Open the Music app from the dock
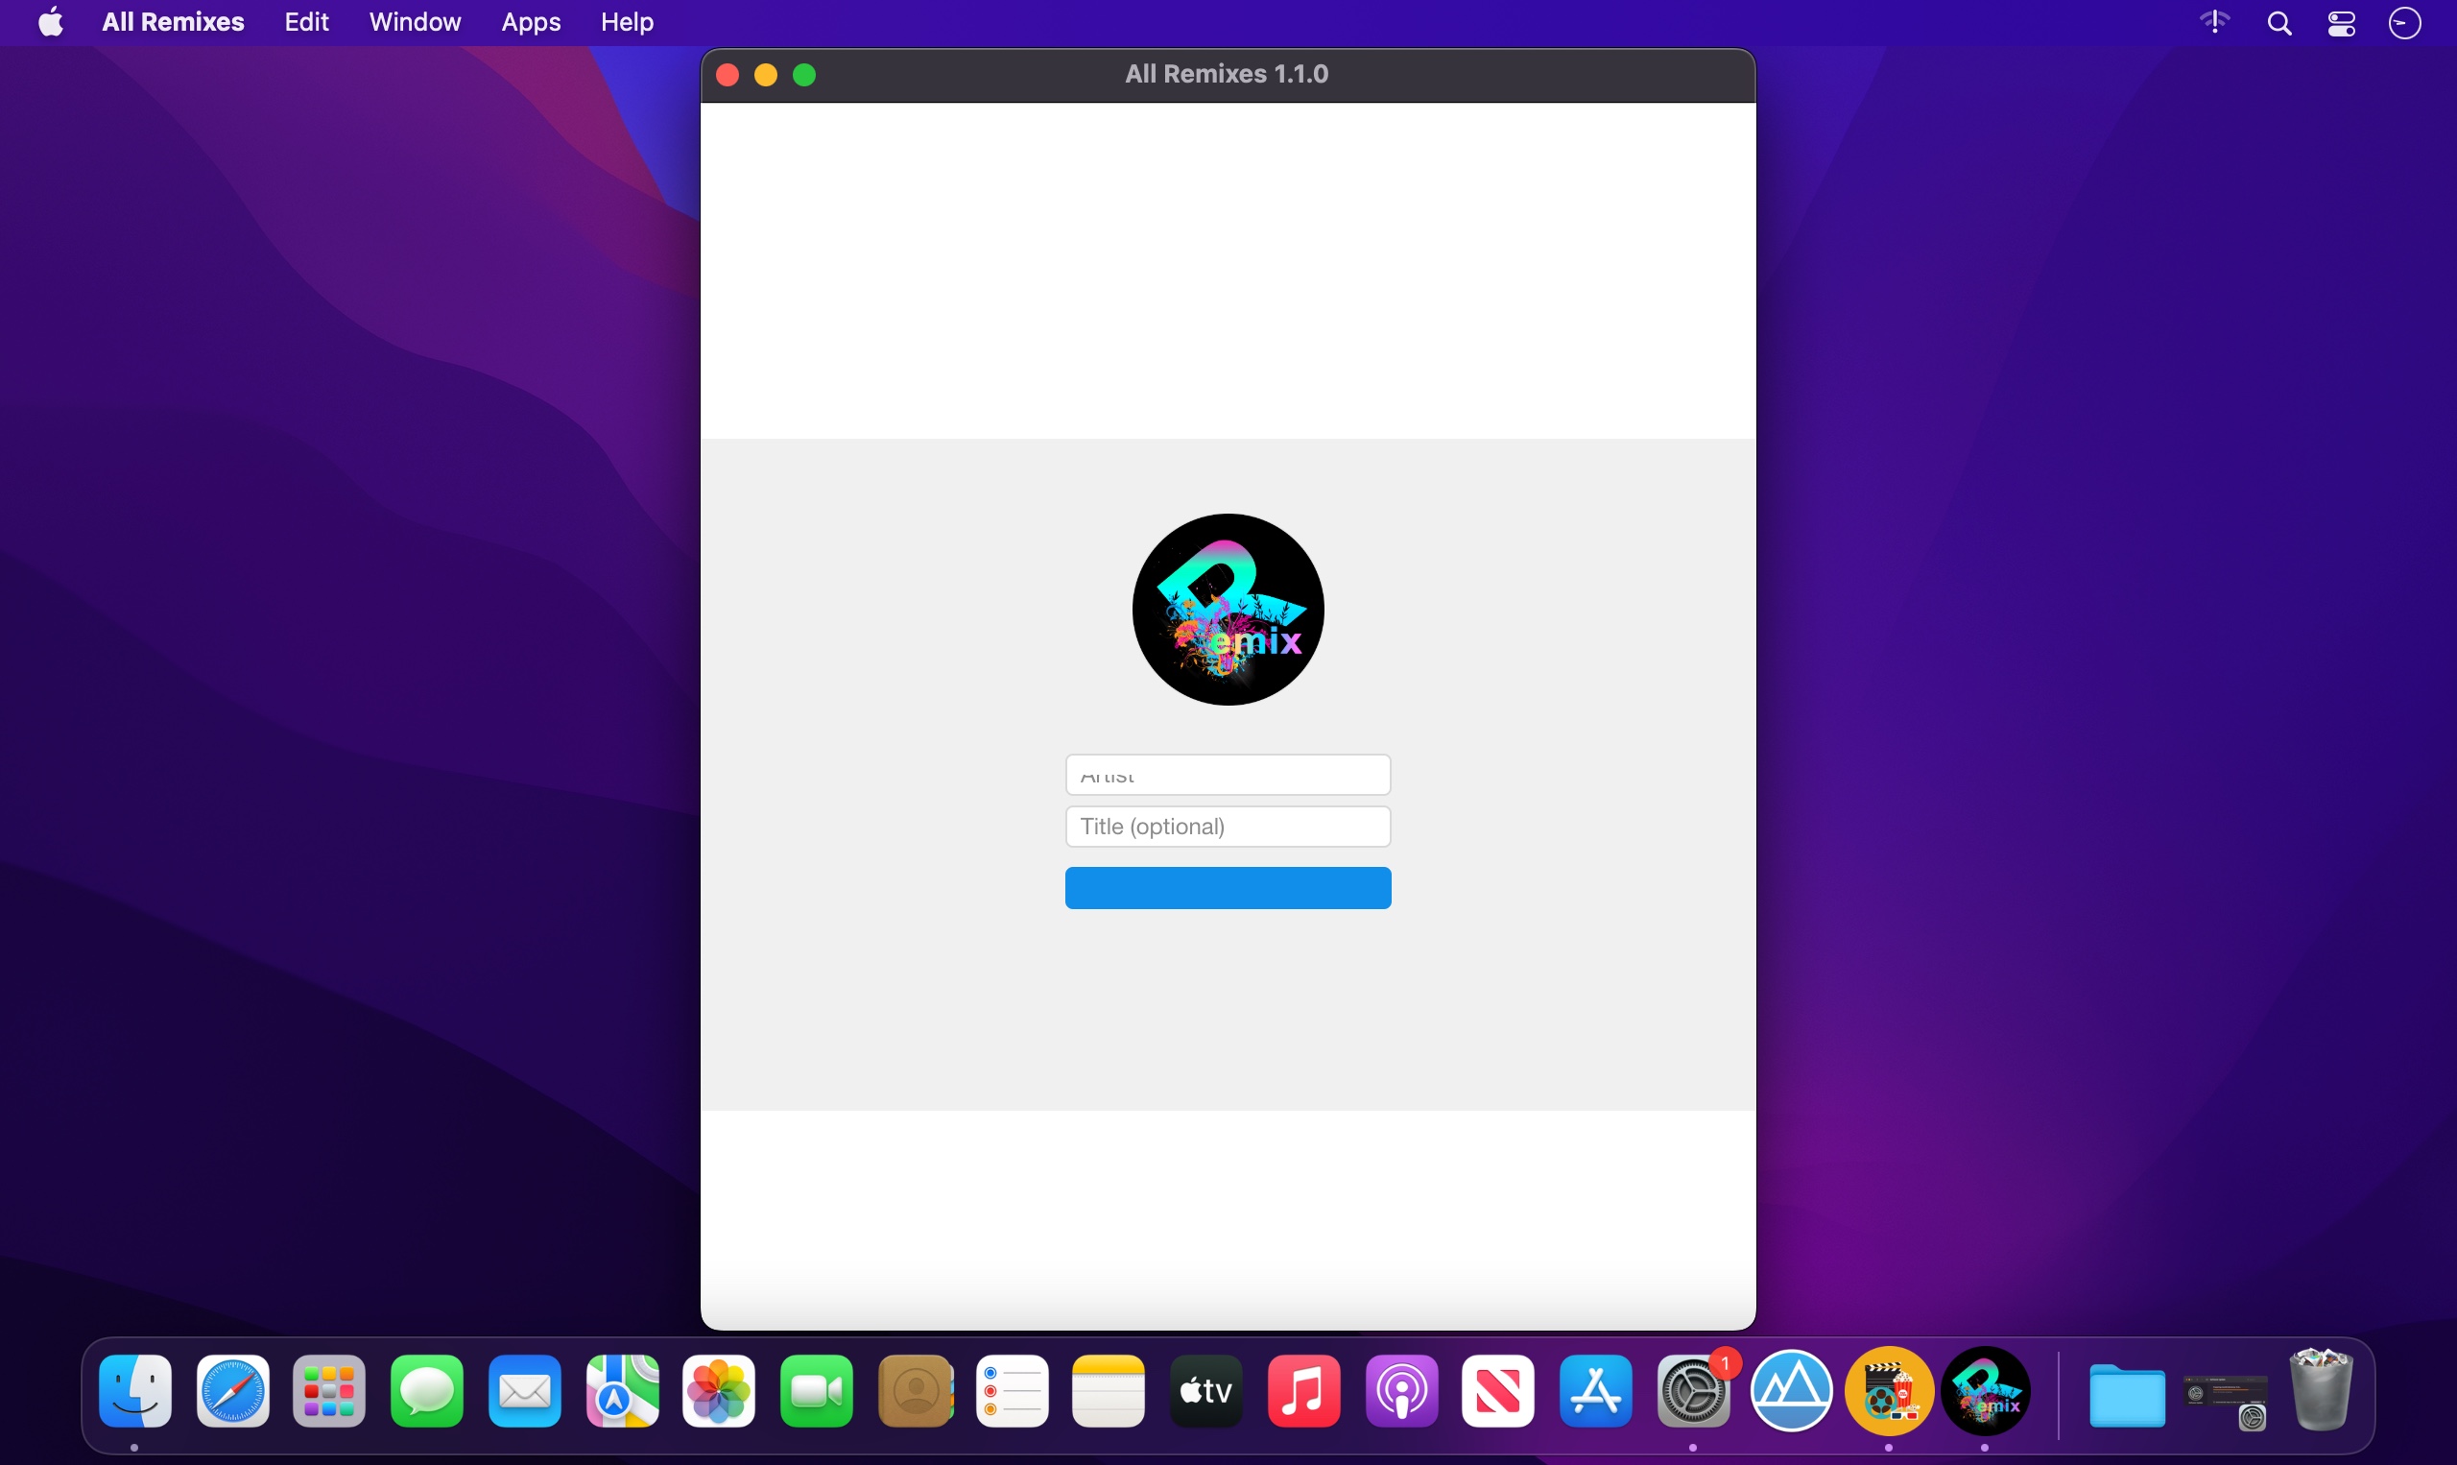The height and width of the screenshot is (1465, 2457). [1303, 1391]
